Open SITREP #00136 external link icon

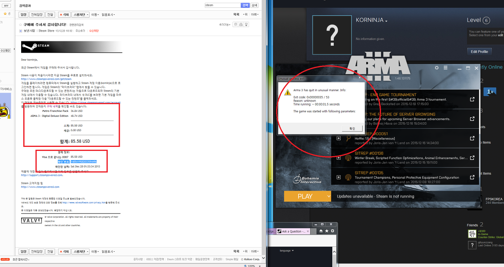(472, 158)
